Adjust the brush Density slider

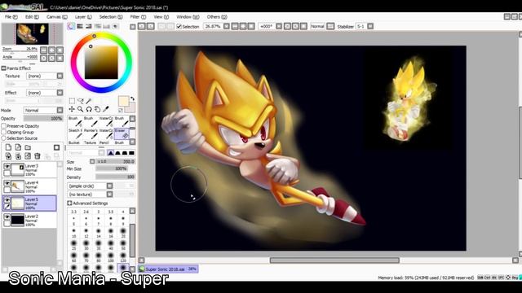click(x=115, y=177)
